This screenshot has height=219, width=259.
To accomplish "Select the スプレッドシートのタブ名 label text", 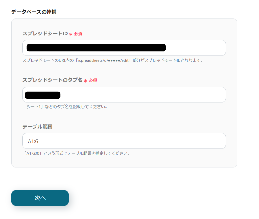I will pos(52,80).
